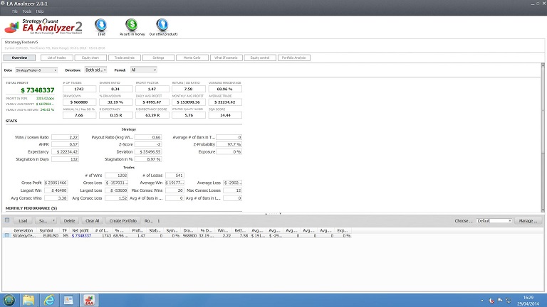Open Internet Explorer from the taskbar
This screenshot has width=547, height=307.
50,299
